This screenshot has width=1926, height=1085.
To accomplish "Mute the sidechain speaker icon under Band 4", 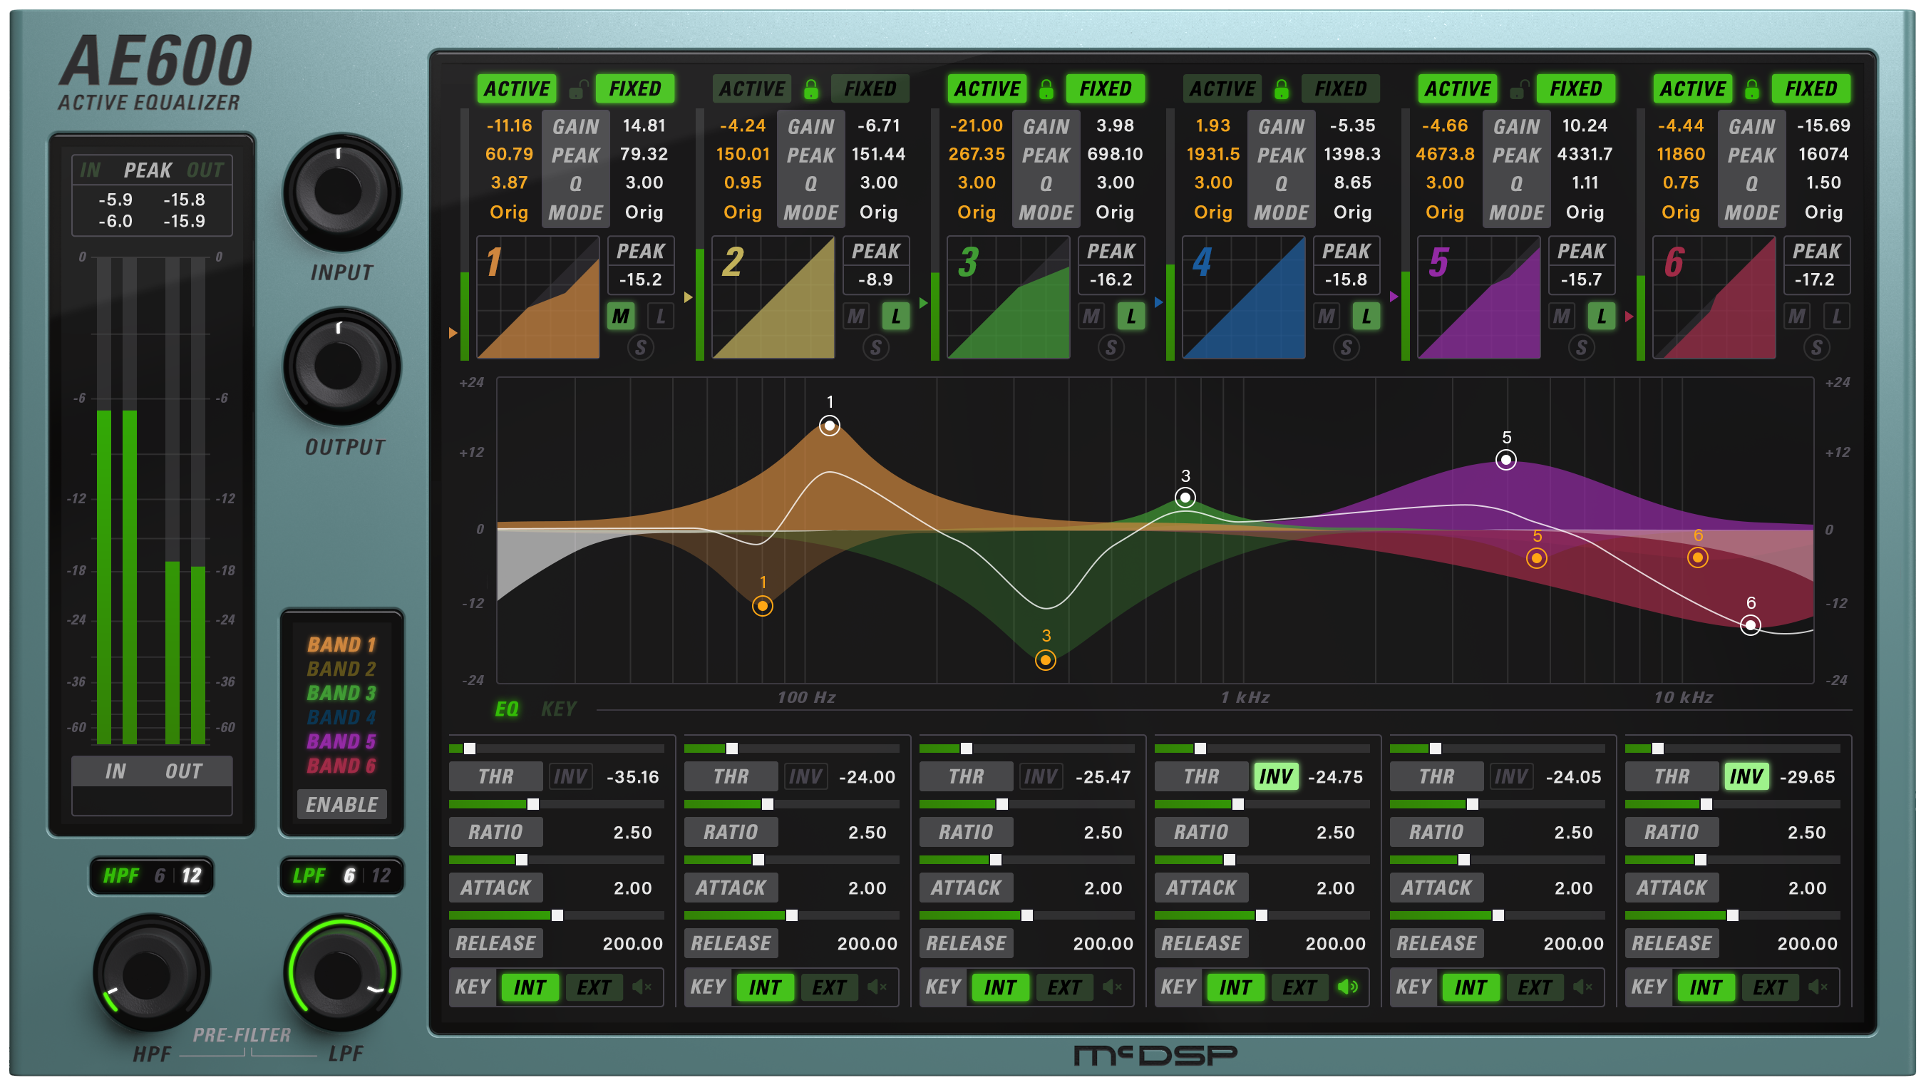I will [x=1349, y=987].
